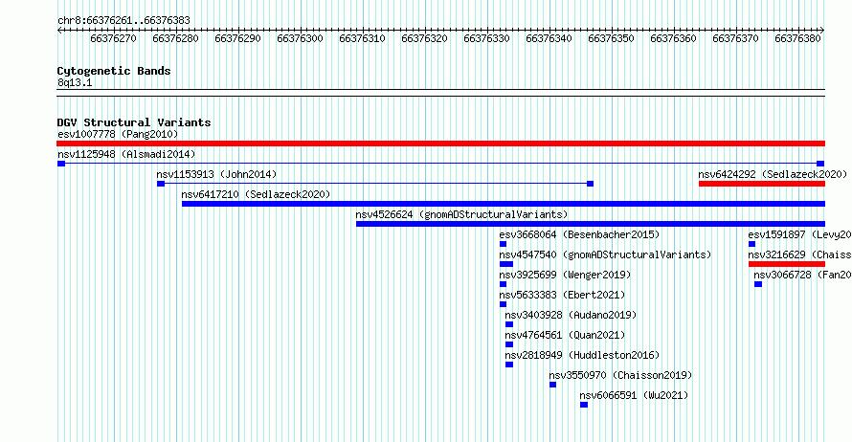Image resolution: width=852 pixels, height=442 pixels.
Task: Click nsv6066591 (Wu2021) label
Action: (x=634, y=395)
